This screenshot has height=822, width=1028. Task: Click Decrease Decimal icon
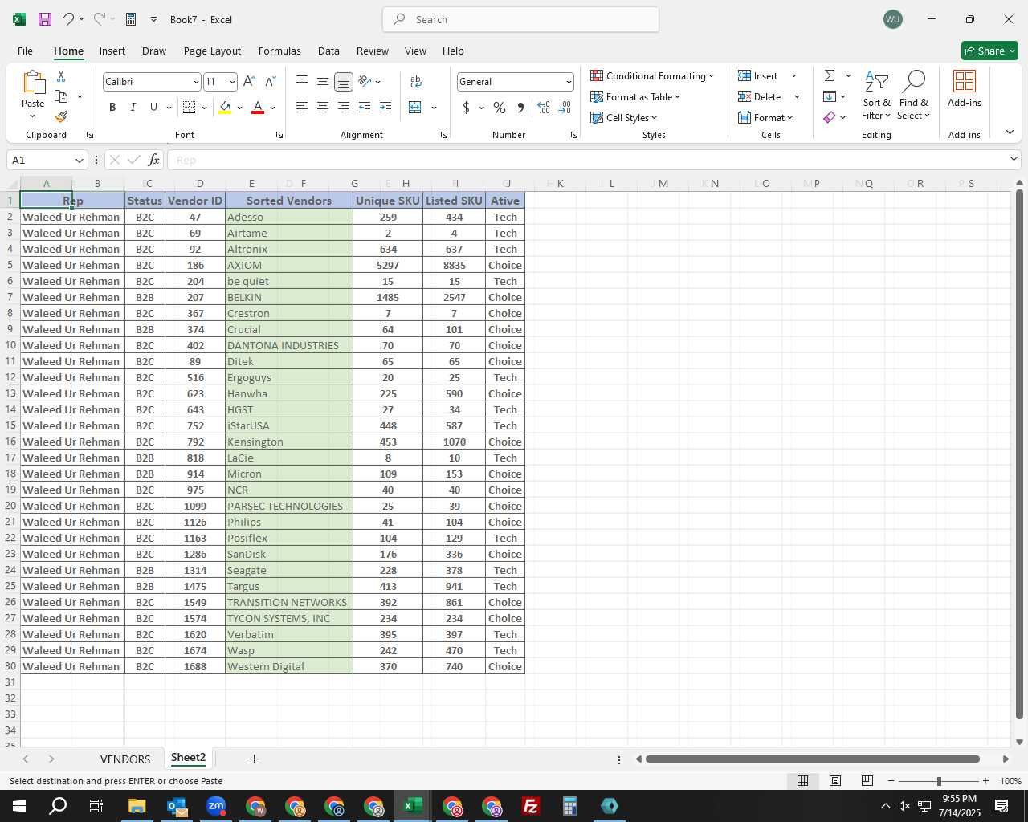[565, 107]
